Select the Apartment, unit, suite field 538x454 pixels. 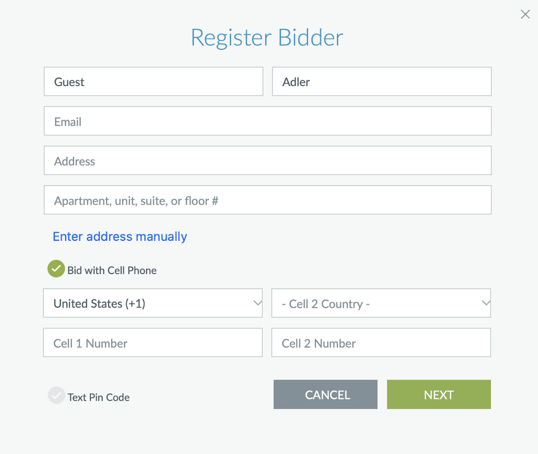click(x=267, y=200)
